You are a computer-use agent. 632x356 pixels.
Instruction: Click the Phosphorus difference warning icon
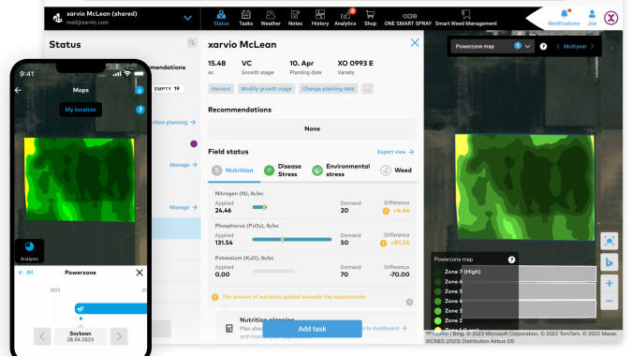[383, 244]
